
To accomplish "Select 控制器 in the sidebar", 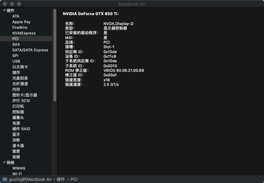I will (18, 112).
